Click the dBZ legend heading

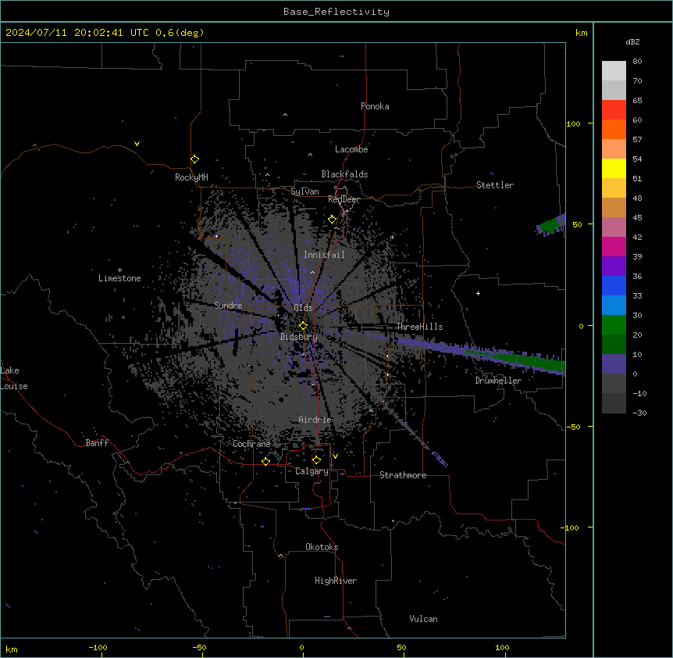coord(632,41)
